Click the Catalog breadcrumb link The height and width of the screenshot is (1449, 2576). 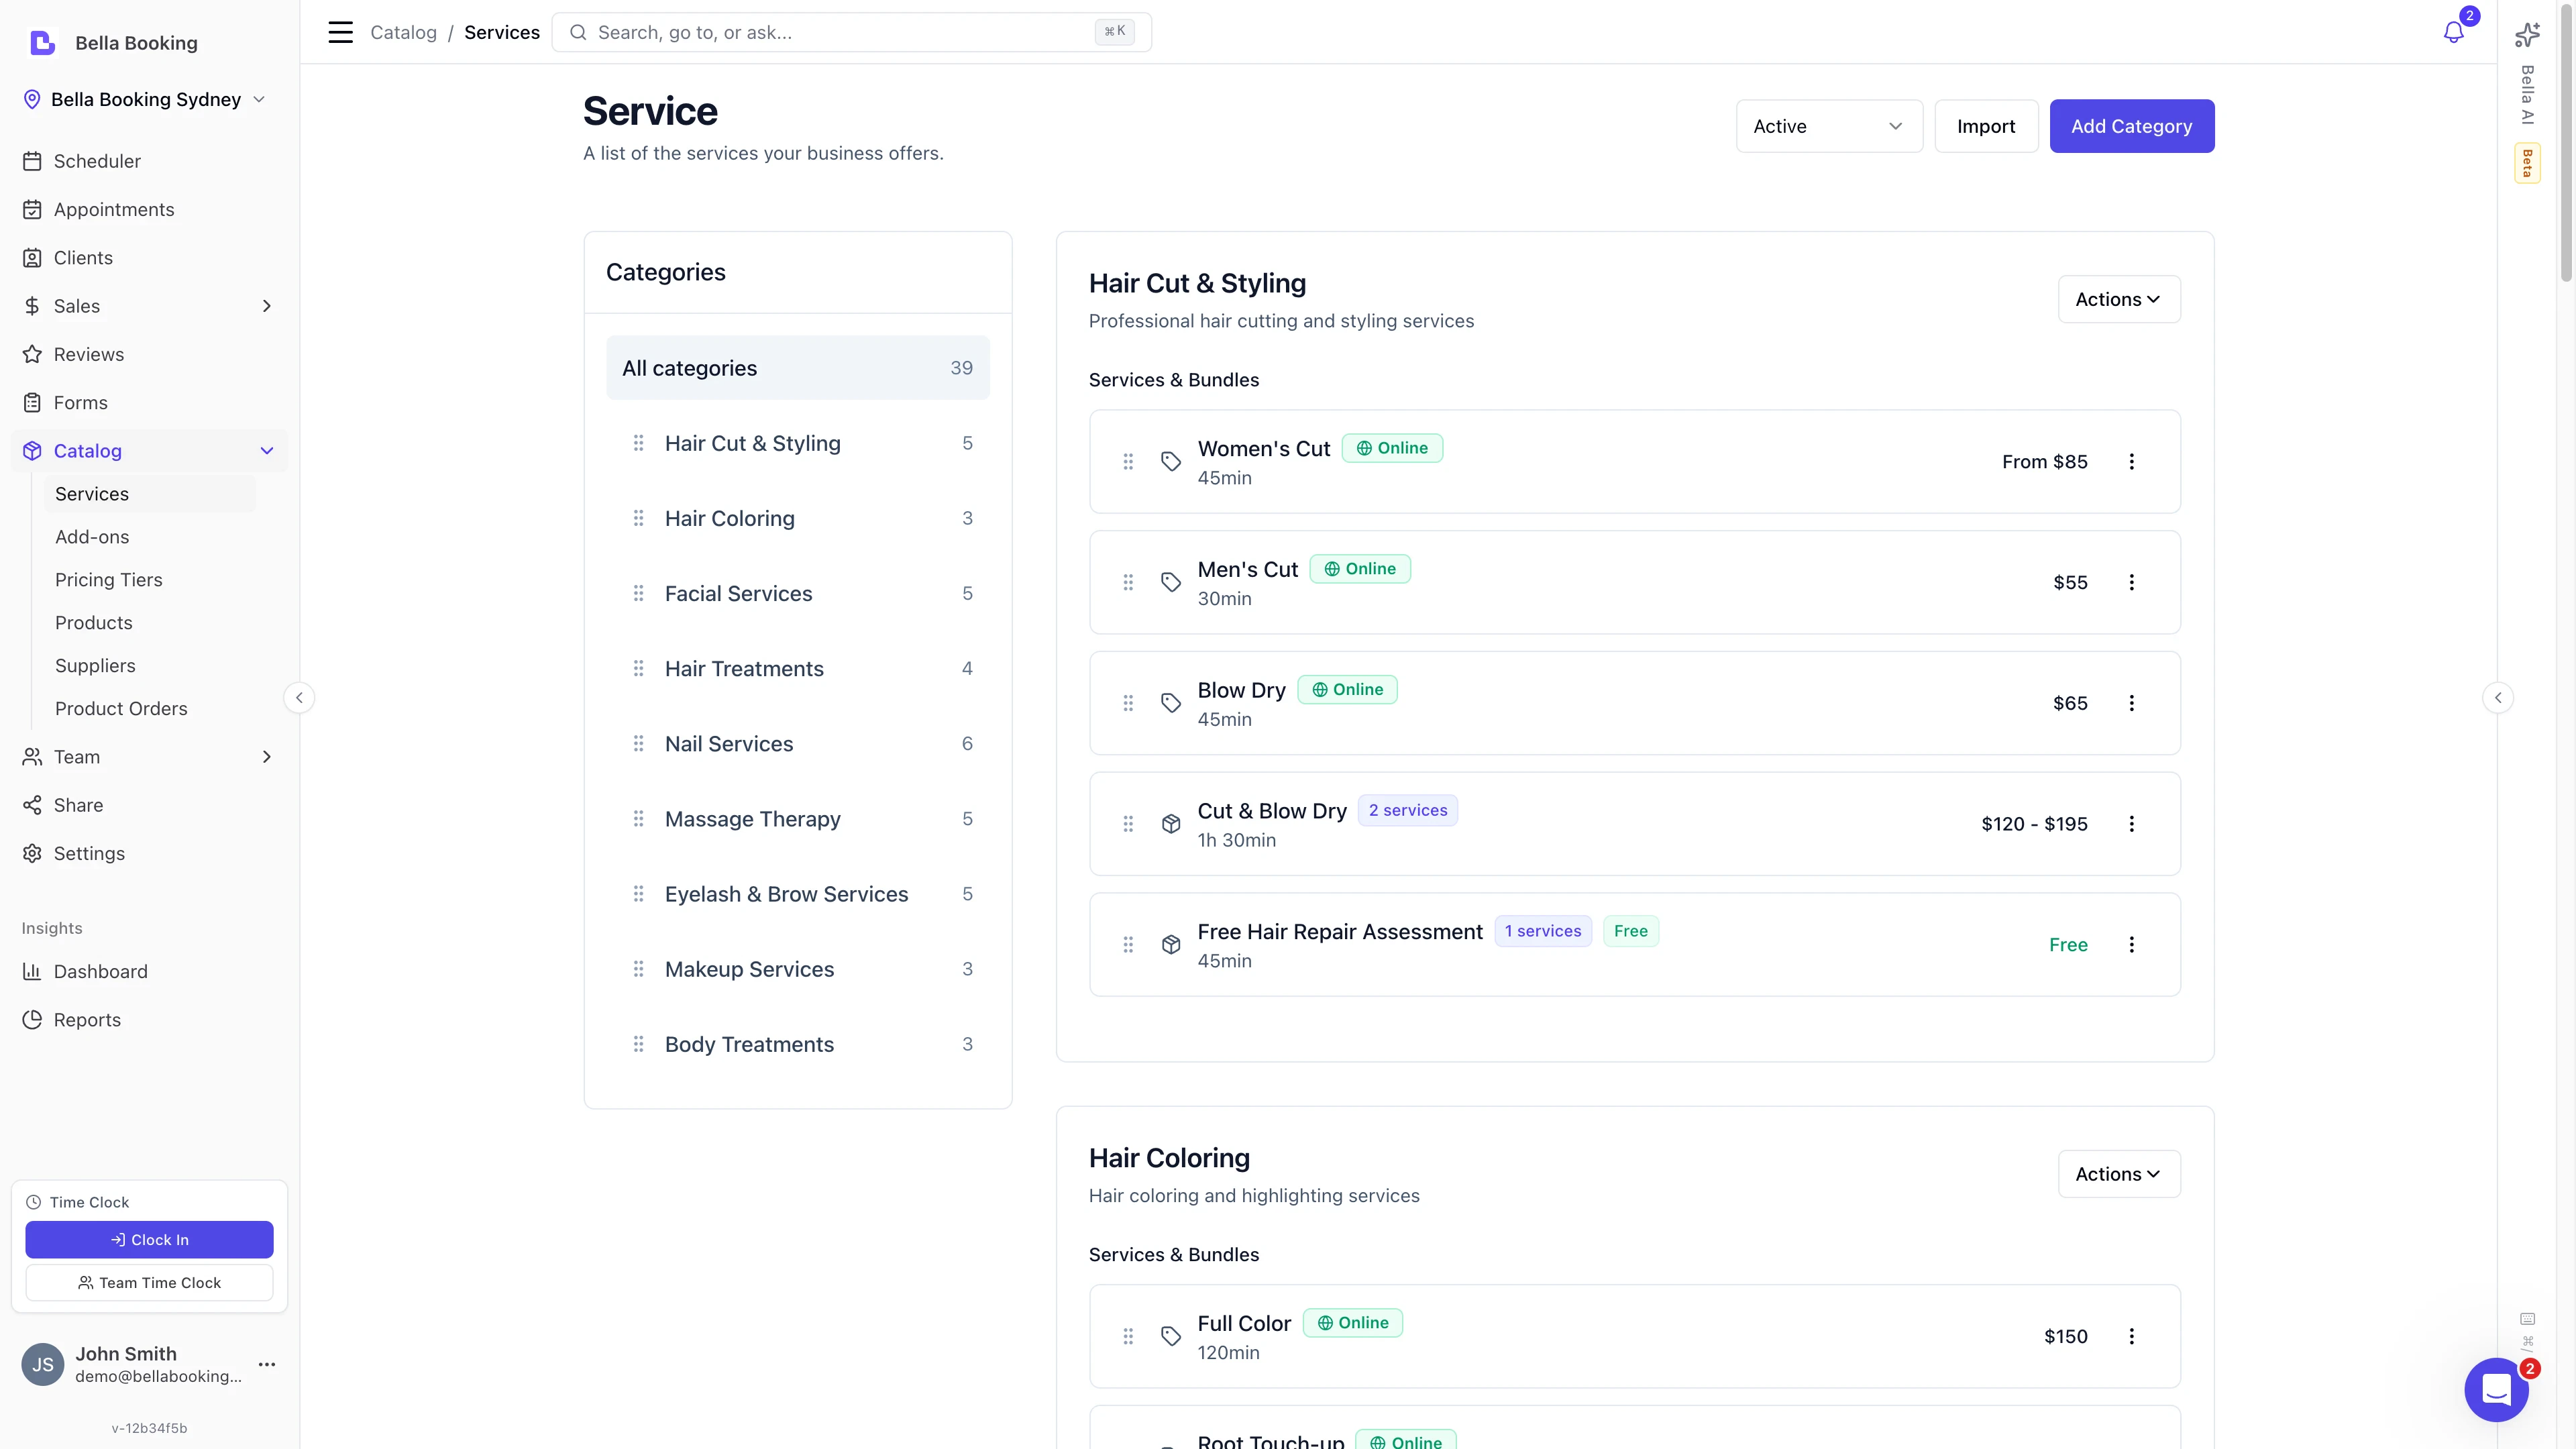tap(404, 32)
